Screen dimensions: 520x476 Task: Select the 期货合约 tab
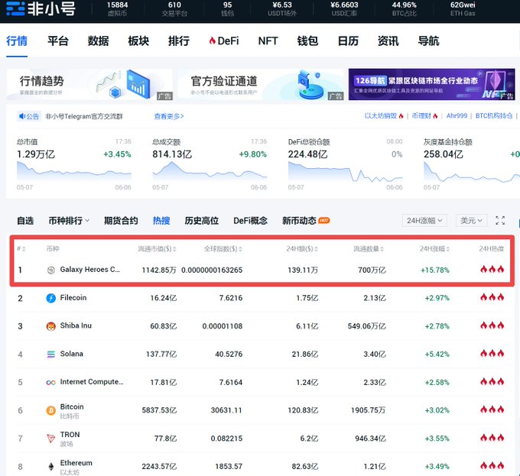pos(121,221)
